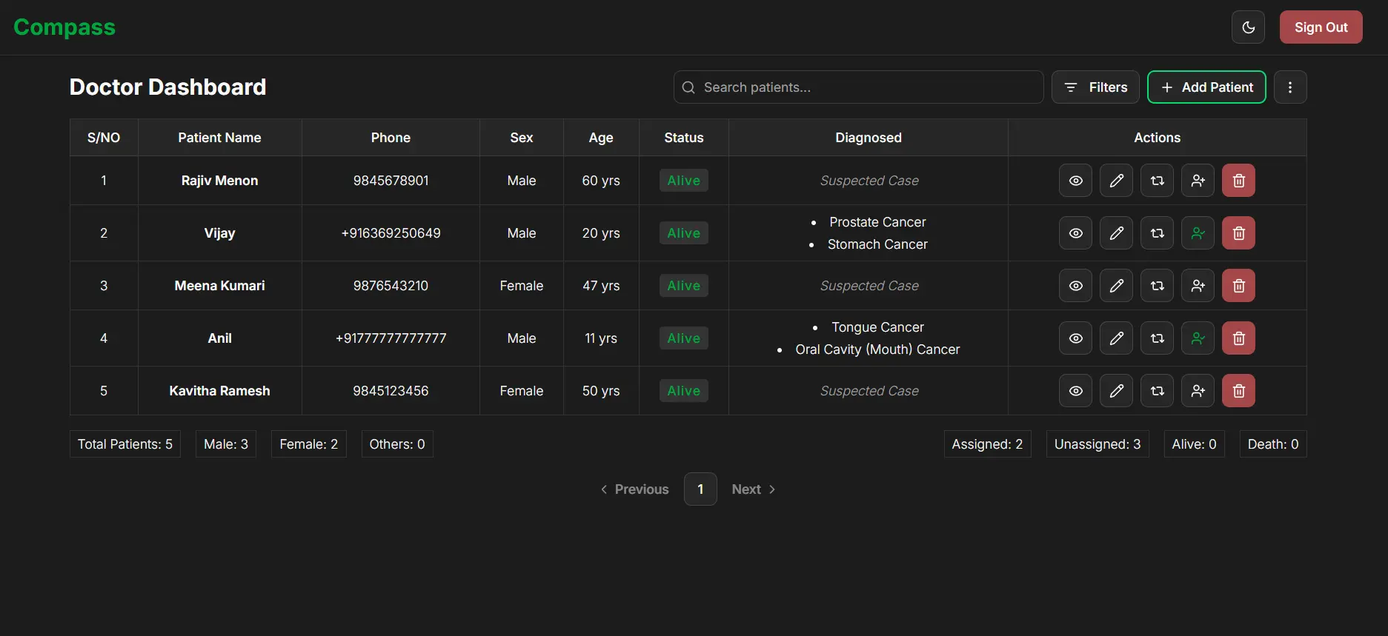Click the Add Patient button

(1206, 87)
